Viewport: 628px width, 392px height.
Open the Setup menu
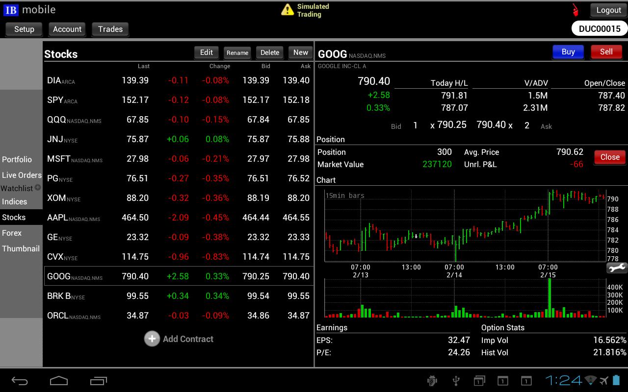(24, 29)
